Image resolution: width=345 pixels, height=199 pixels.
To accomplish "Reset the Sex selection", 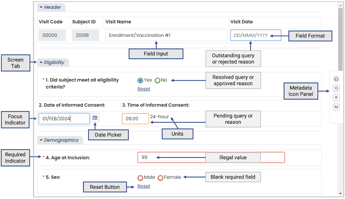I will point(144,186).
